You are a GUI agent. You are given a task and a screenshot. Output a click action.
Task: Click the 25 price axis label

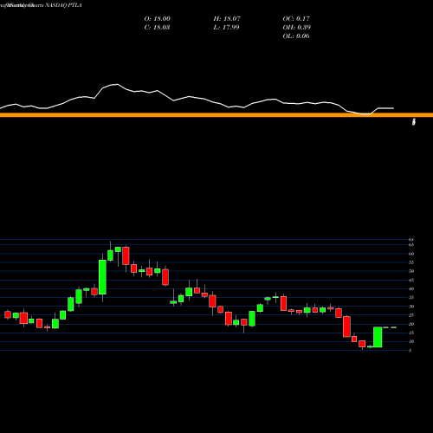click(411, 315)
